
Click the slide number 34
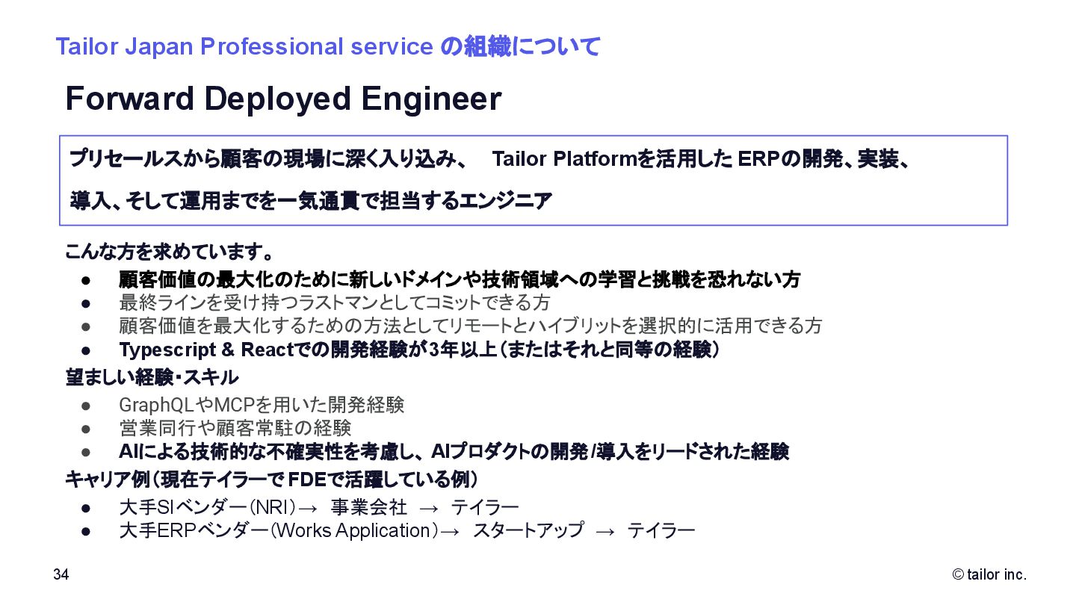click(61, 574)
